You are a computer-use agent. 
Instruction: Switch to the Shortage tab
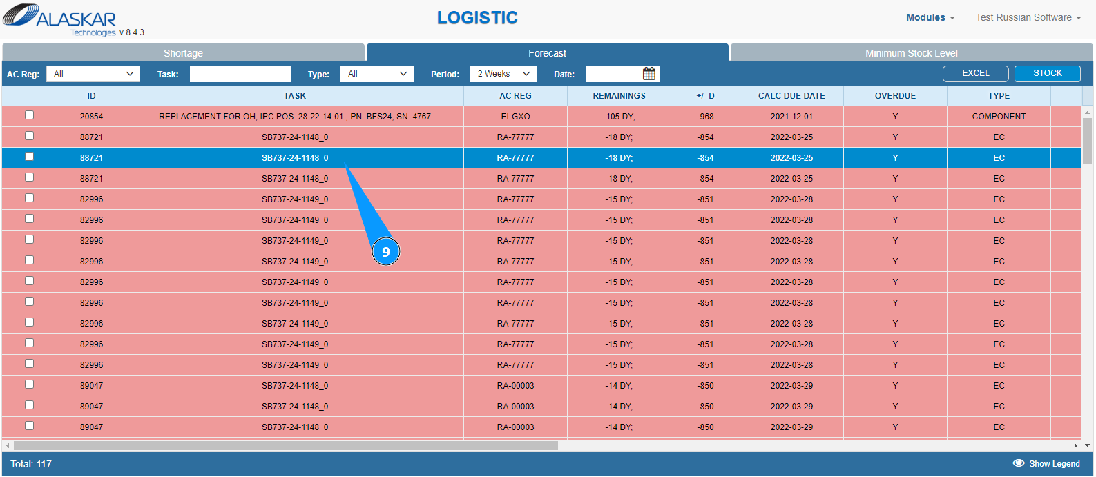pos(183,53)
